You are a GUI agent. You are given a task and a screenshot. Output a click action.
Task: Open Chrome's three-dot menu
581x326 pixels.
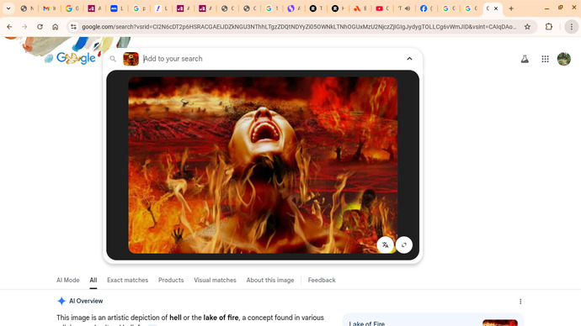pyautogui.click(x=572, y=27)
